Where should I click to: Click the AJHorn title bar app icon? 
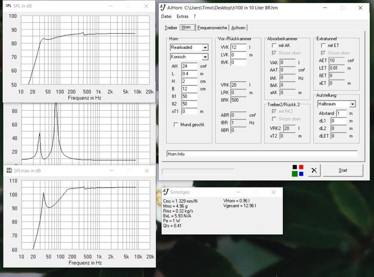click(163, 8)
